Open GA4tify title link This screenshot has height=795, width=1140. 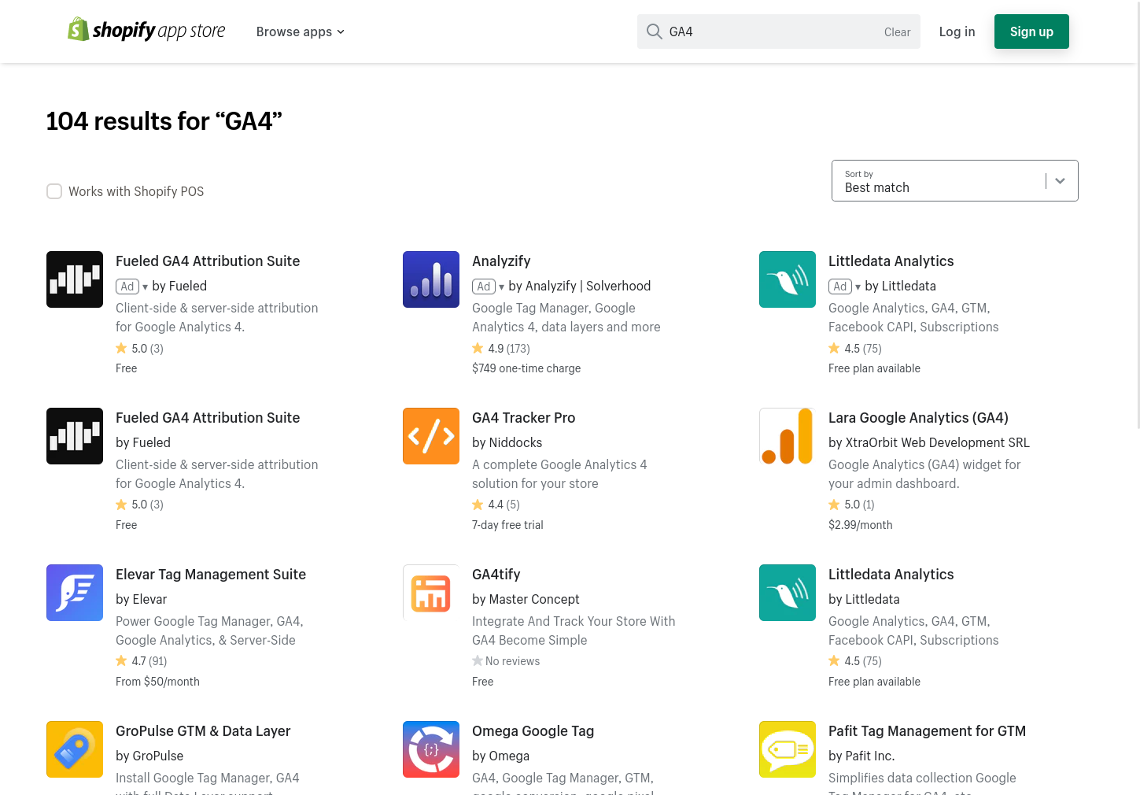click(496, 575)
